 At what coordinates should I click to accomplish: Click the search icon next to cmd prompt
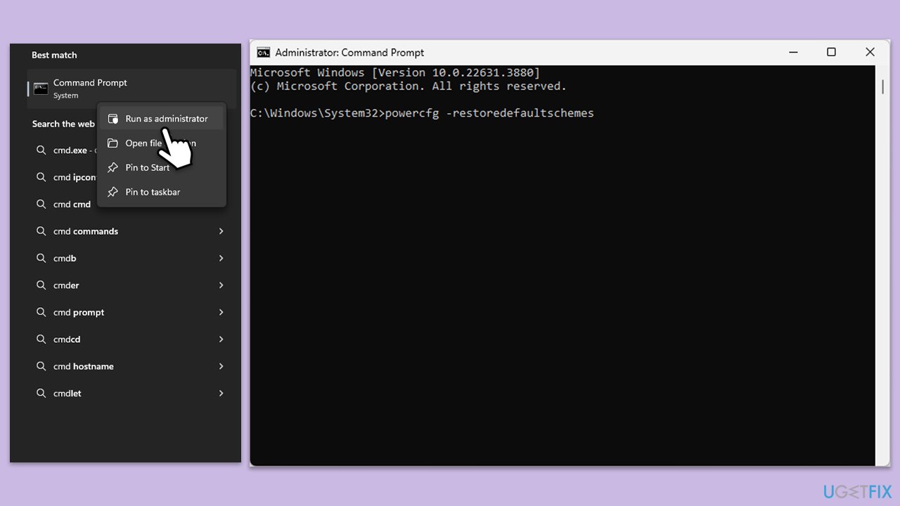pyautogui.click(x=41, y=312)
